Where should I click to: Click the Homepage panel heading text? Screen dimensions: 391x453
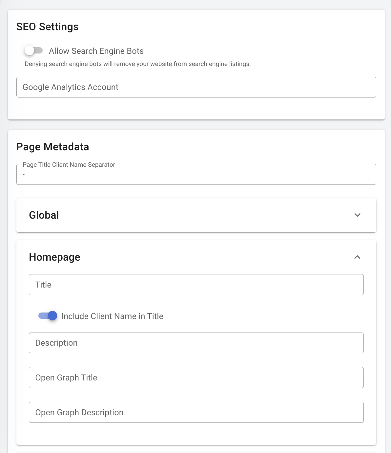[54, 257]
